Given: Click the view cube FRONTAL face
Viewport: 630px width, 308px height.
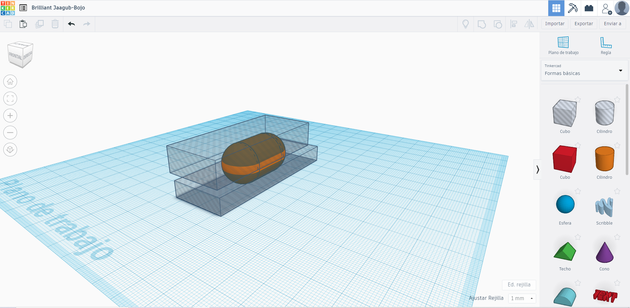Looking at the screenshot, I should point(15,56).
